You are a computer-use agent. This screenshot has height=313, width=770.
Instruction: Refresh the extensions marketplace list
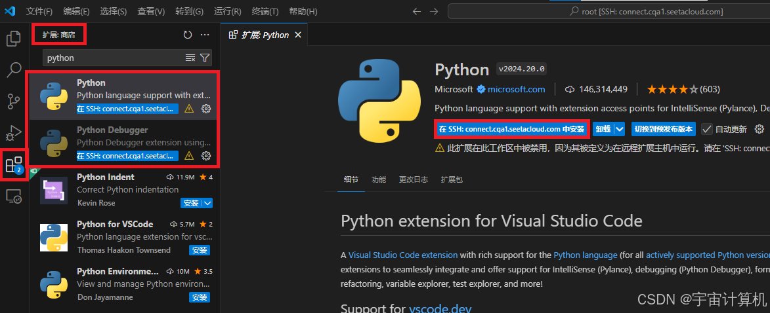(188, 35)
